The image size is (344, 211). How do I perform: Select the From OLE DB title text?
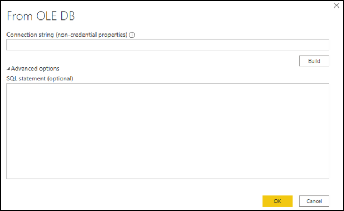[41, 16]
